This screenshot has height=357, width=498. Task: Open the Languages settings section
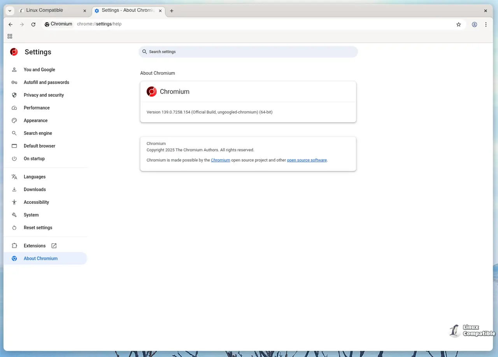34,177
